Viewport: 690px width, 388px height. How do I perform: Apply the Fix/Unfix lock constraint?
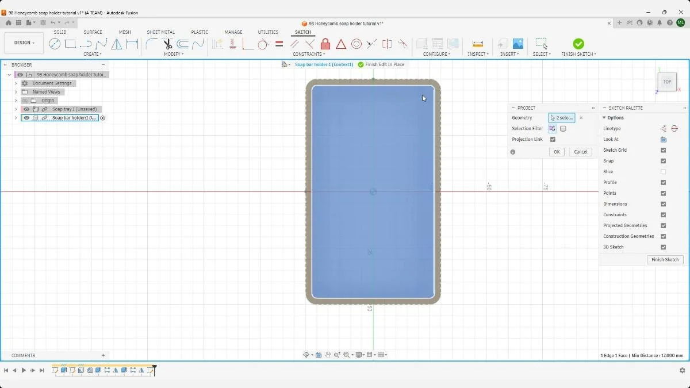coord(325,44)
